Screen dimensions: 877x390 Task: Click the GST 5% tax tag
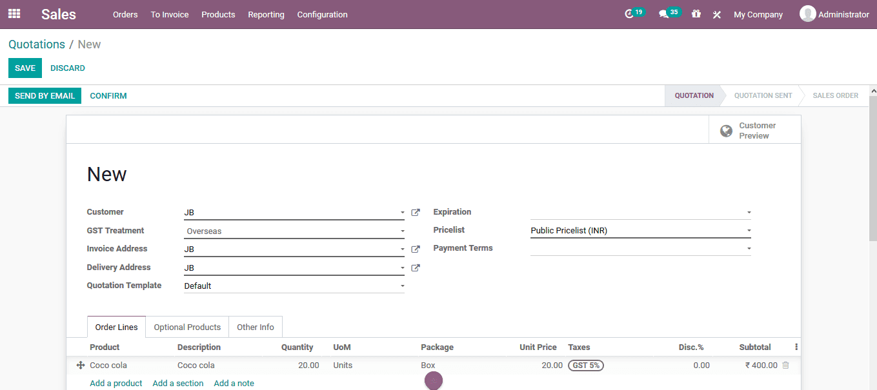pos(586,366)
